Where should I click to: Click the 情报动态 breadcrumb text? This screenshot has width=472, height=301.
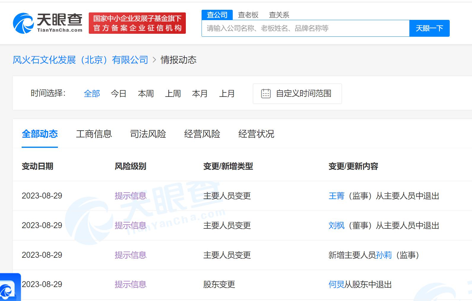(178, 60)
